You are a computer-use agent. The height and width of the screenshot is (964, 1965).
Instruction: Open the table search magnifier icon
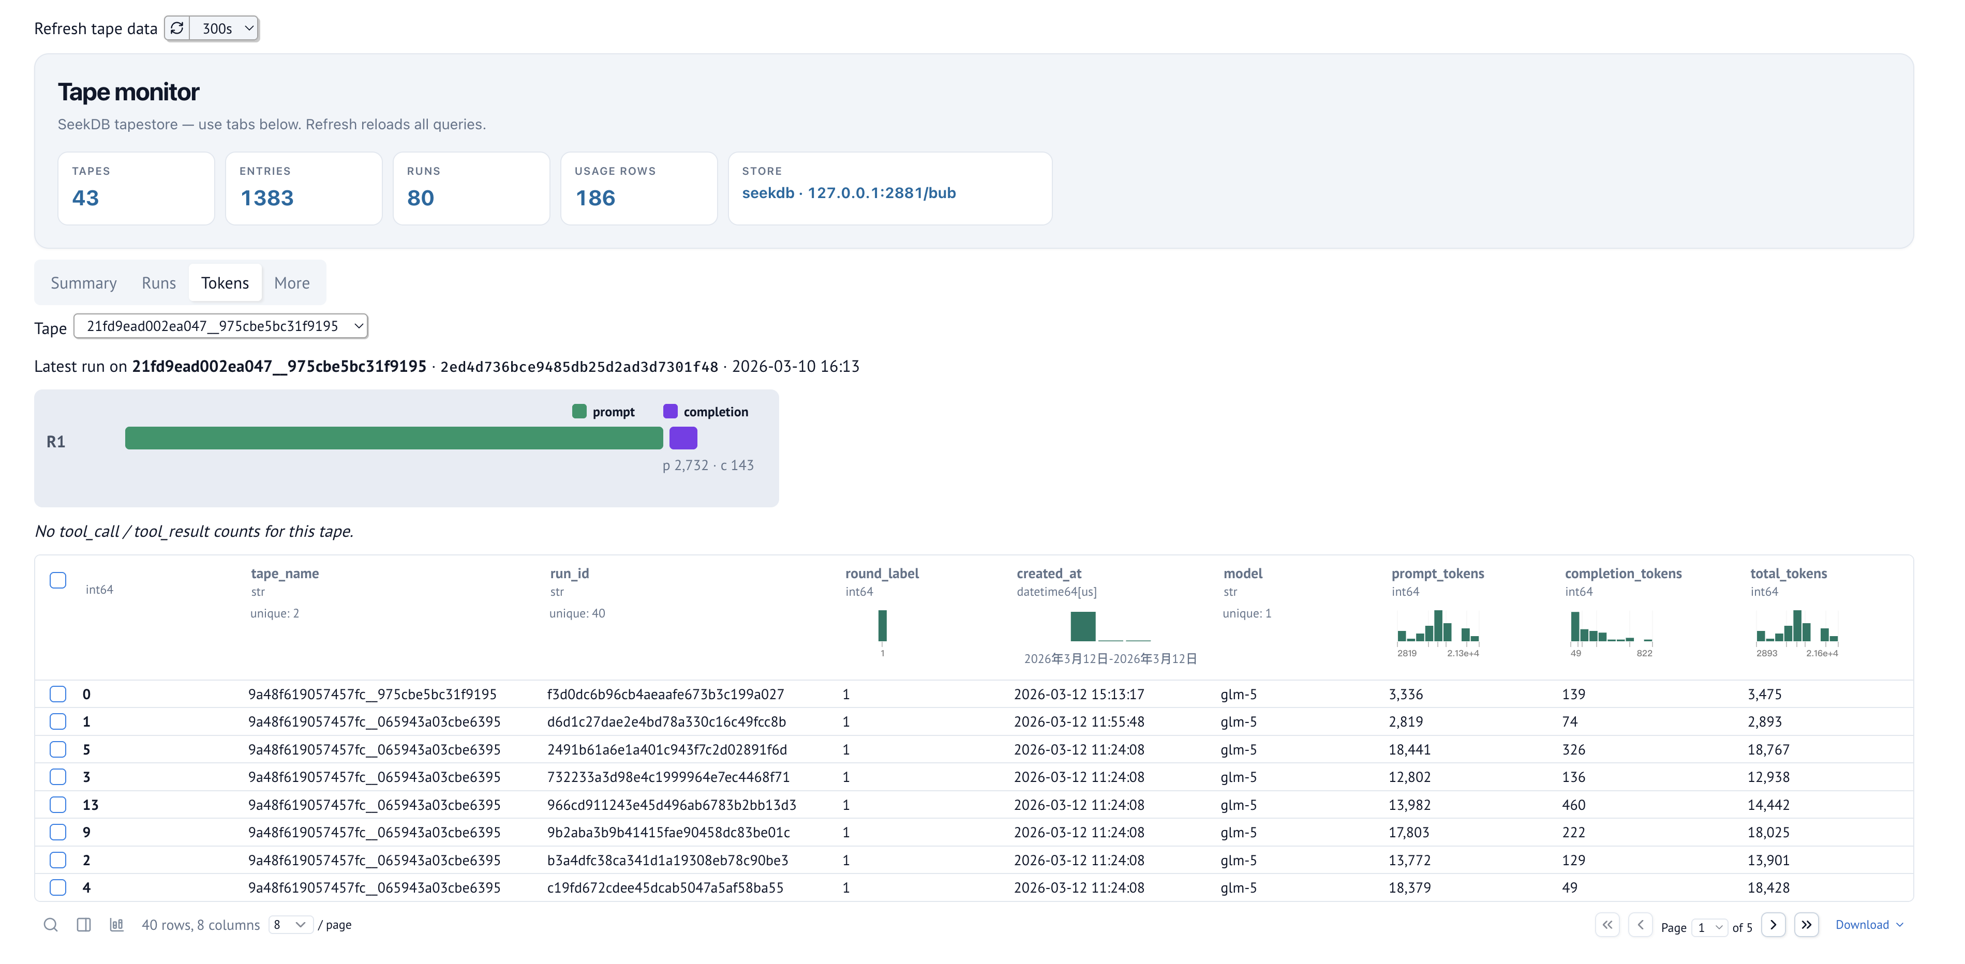coord(50,924)
